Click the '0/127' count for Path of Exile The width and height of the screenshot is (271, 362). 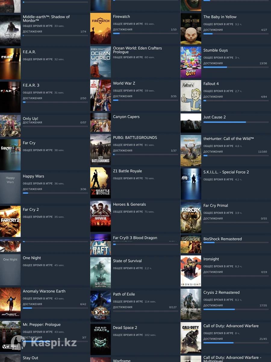173,307
